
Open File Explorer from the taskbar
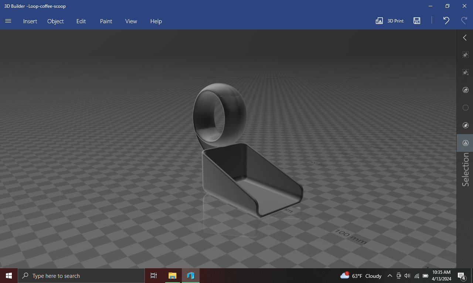(x=172, y=275)
